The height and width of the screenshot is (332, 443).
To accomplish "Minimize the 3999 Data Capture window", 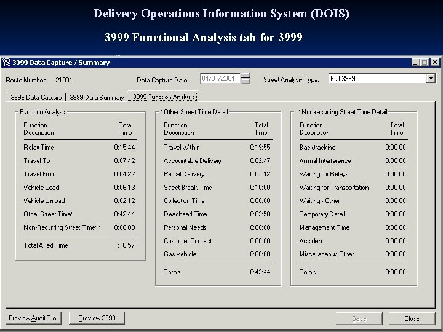I will (415, 62).
